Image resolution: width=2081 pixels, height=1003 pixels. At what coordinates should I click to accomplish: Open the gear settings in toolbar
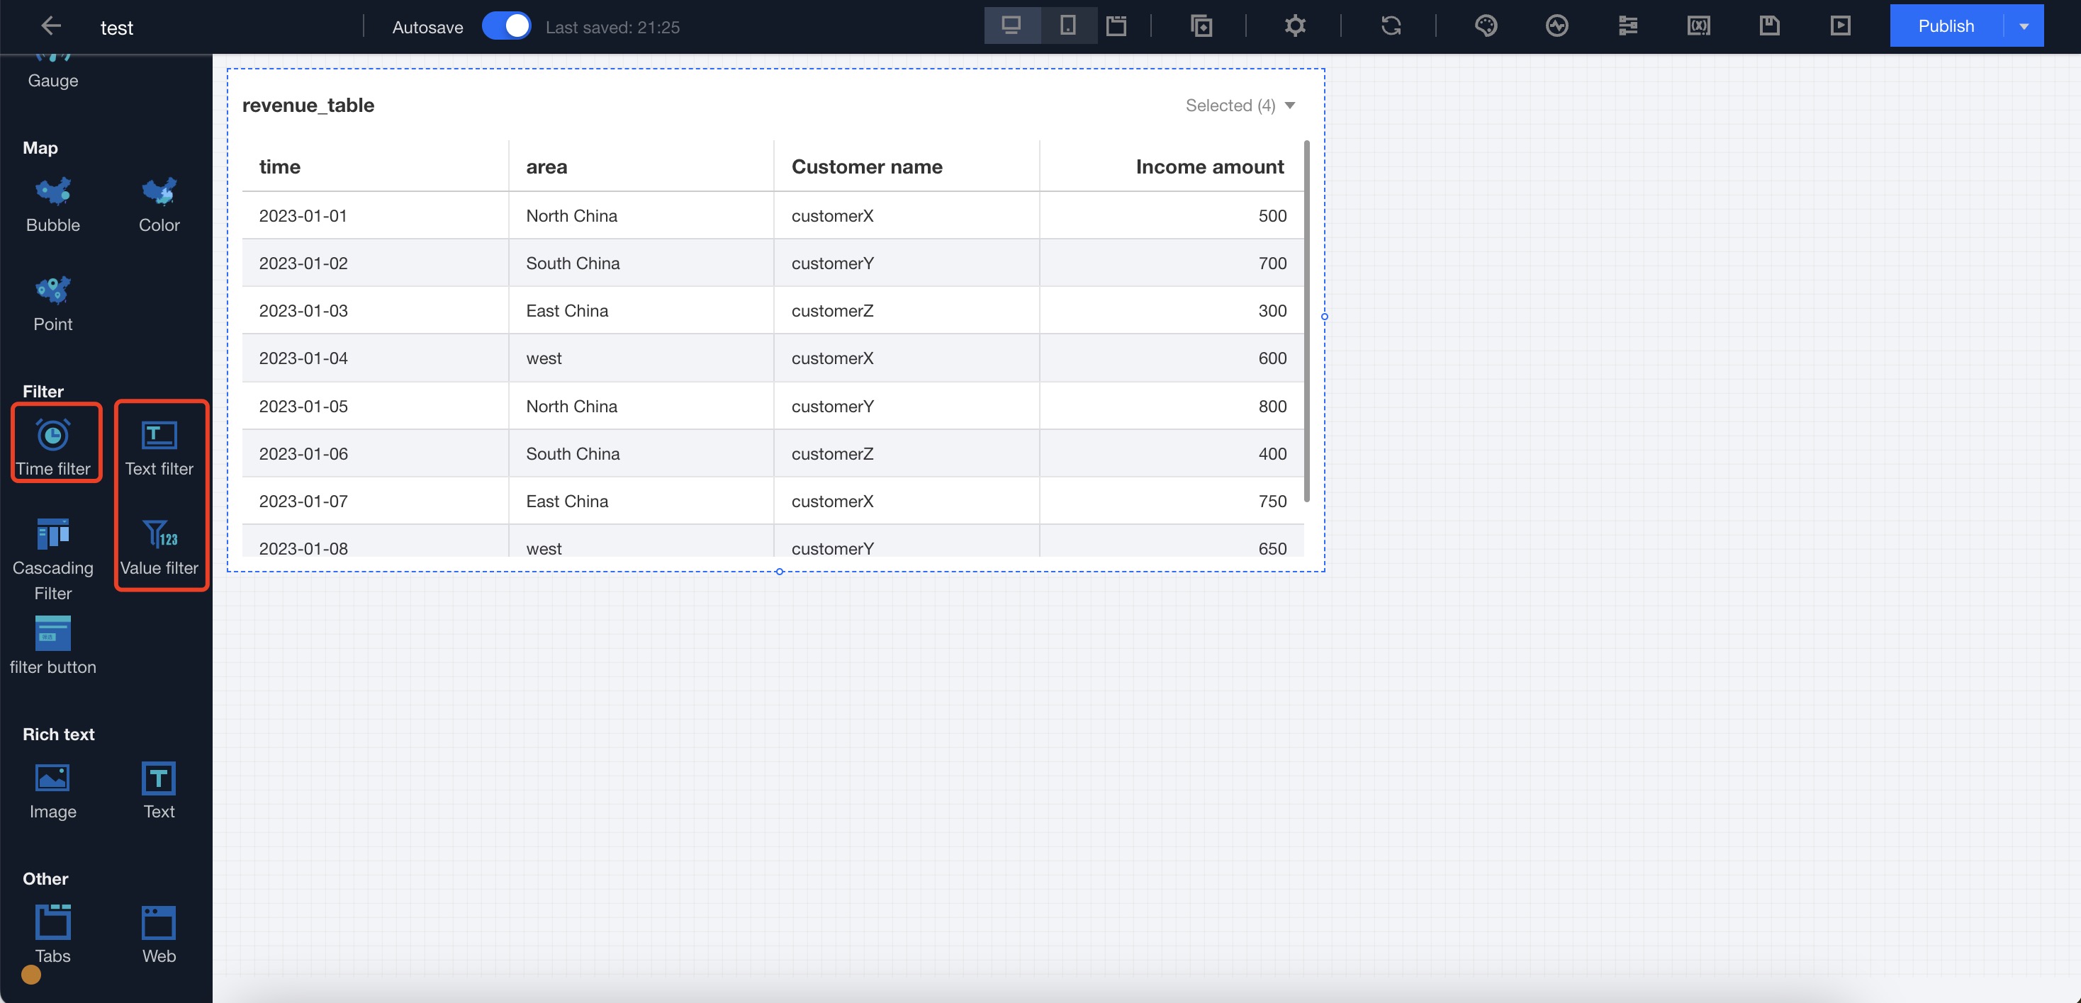(x=1295, y=25)
